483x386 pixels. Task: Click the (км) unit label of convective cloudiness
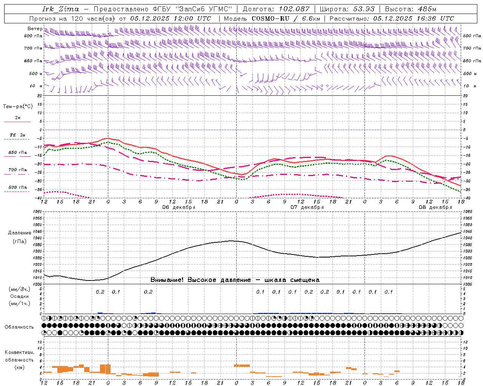coord(19,367)
